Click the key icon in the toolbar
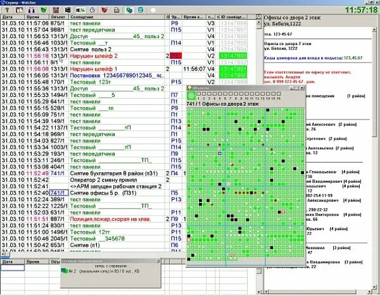The height and width of the screenshot is (296, 380). click(7, 10)
